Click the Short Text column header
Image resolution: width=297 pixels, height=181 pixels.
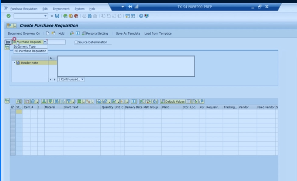(82, 107)
